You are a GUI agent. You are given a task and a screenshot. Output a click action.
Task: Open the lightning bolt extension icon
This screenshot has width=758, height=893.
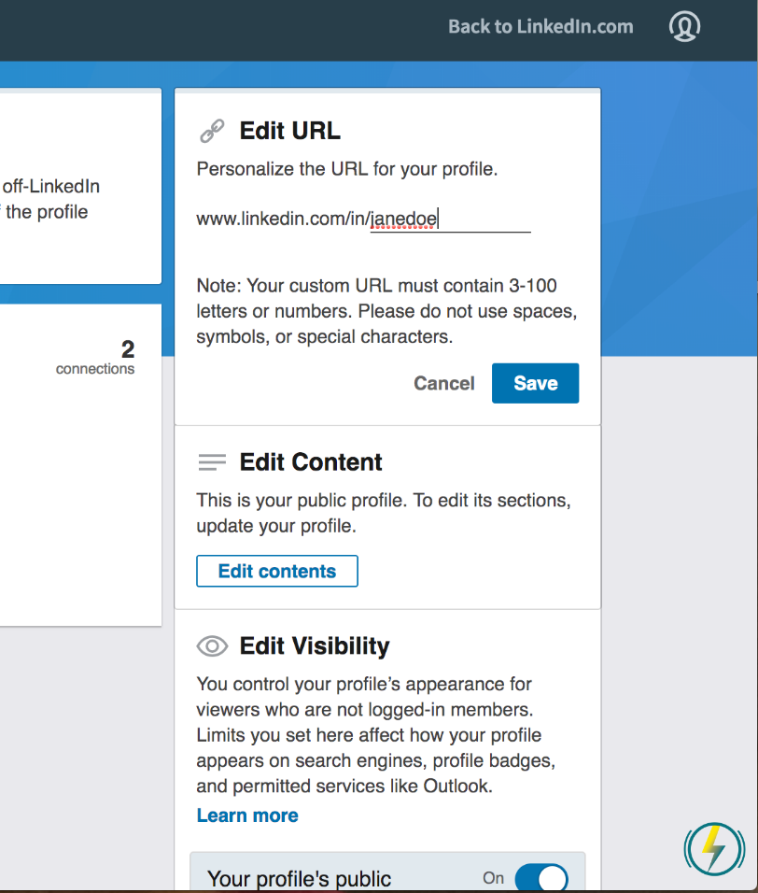tap(714, 848)
